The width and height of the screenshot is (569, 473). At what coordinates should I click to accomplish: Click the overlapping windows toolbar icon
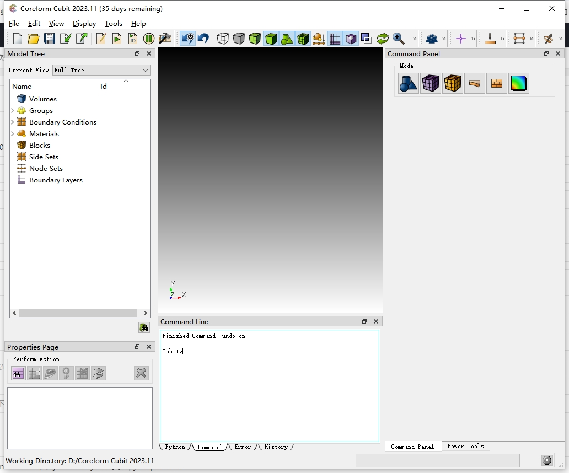click(x=366, y=39)
